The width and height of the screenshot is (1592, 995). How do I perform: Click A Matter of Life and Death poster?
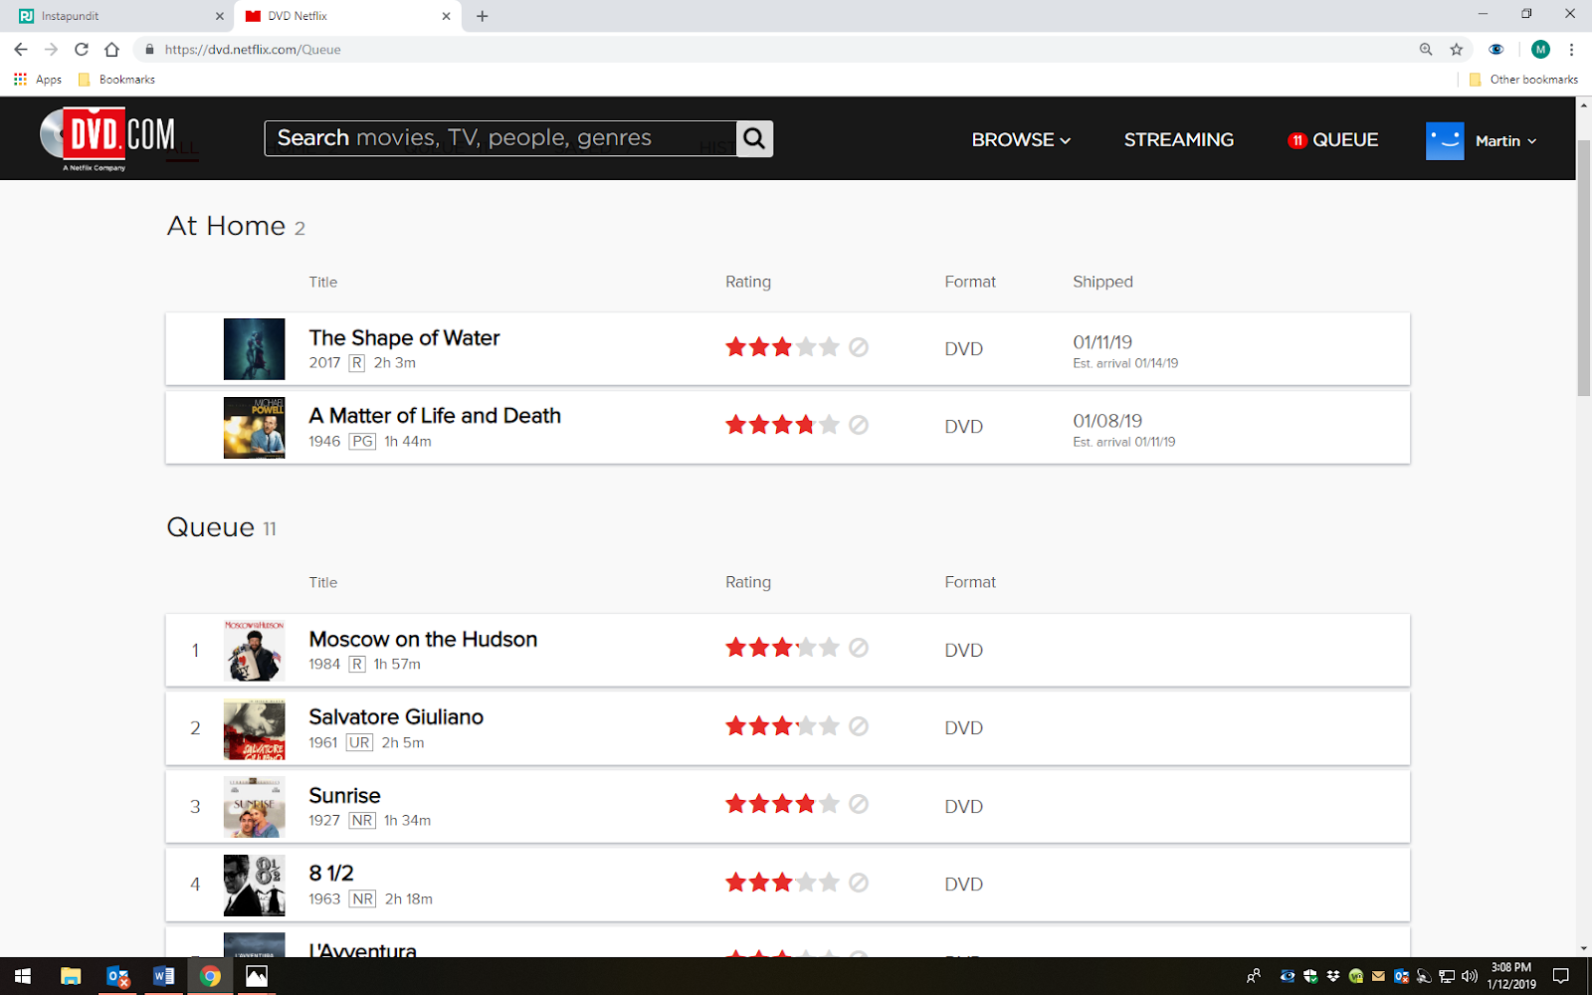(x=254, y=428)
